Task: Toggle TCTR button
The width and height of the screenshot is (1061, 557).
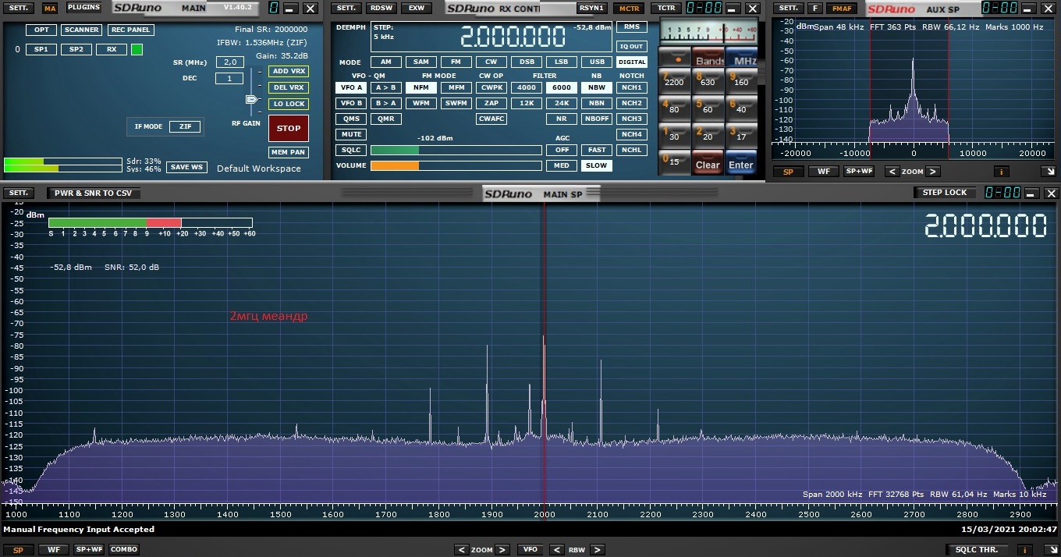Action: (x=666, y=8)
